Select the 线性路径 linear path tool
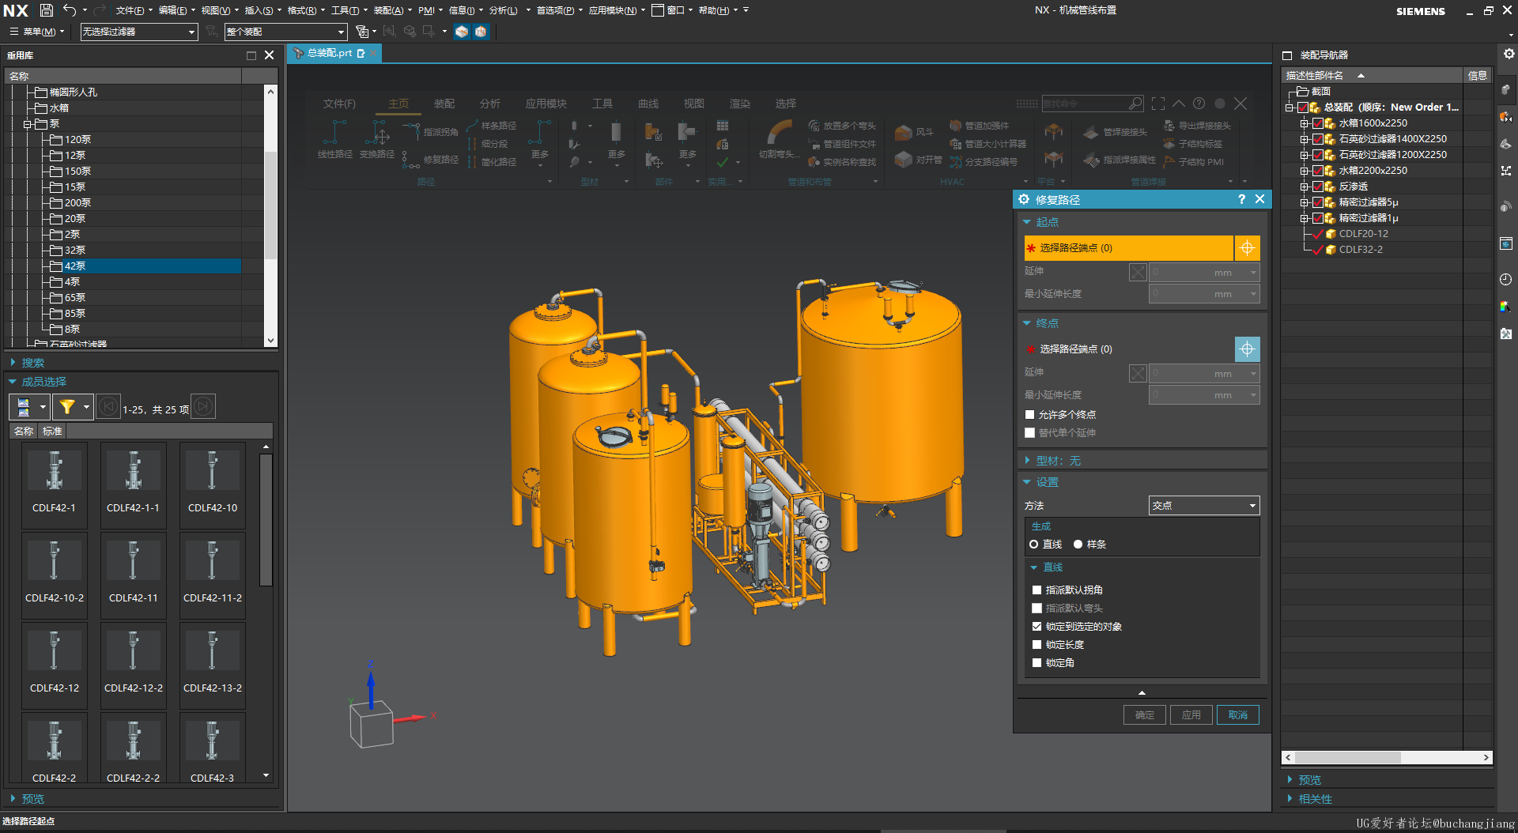The image size is (1518, 833). (335, 139)
